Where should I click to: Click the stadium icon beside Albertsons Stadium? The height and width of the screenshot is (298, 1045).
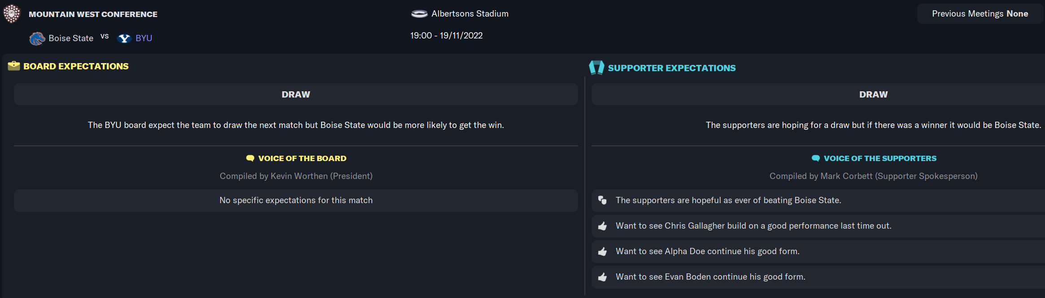pos(419,14)
